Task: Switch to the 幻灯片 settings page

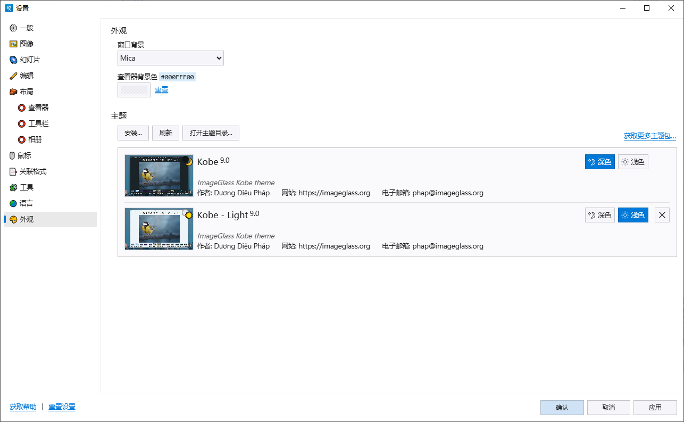Action: pos(51,60)
